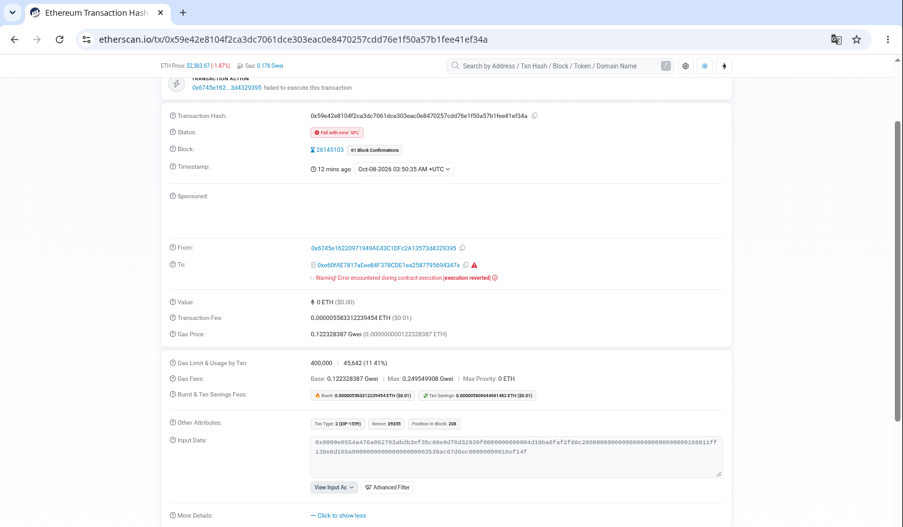Click the 0.176 Gwei gas link

270,66
